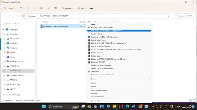197x110 pixels.
Task: Click the Rename icon in toolbar
Action: pos(42,8)
